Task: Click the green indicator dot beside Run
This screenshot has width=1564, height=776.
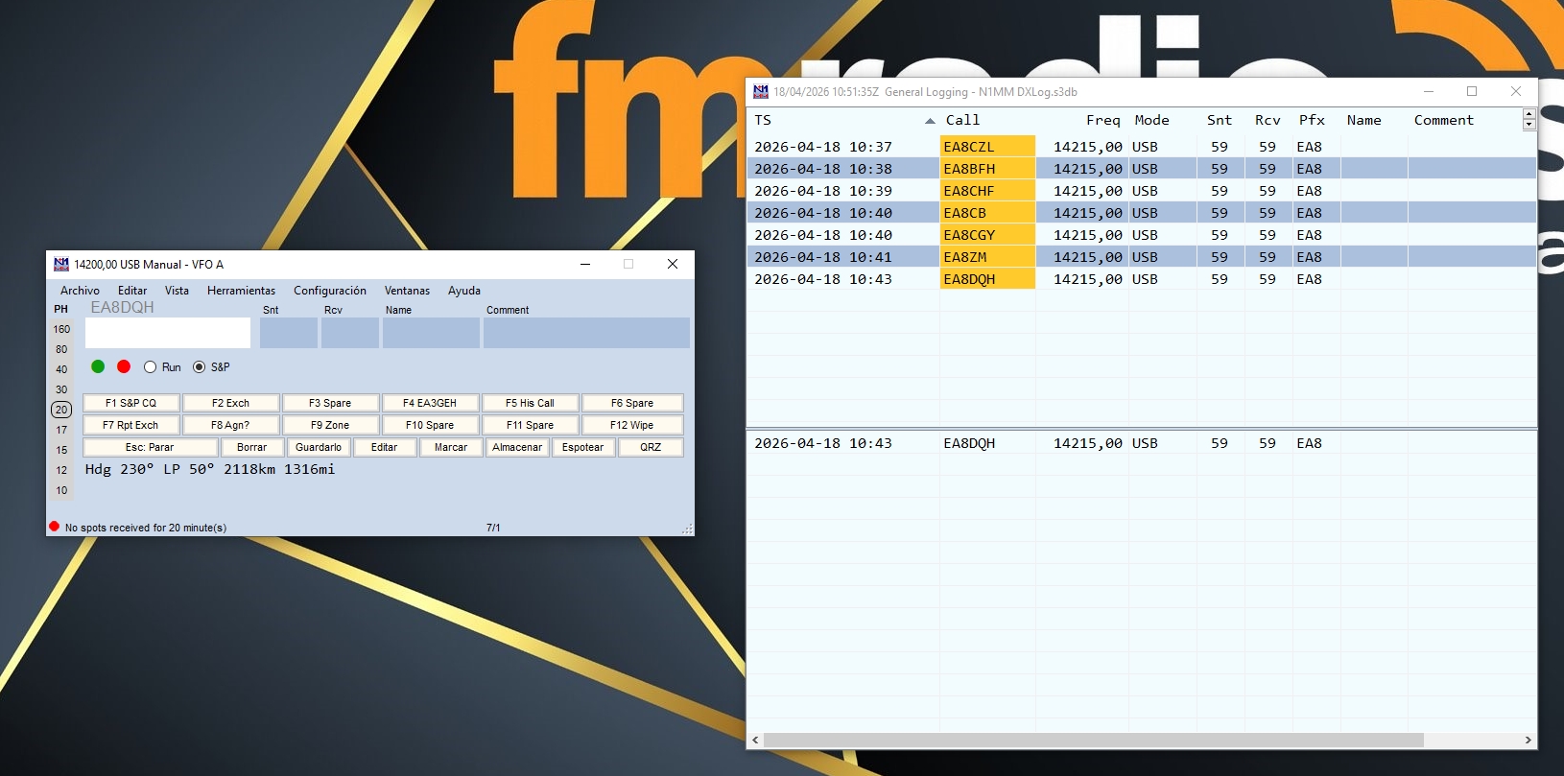Action: (x=98, y=366)
